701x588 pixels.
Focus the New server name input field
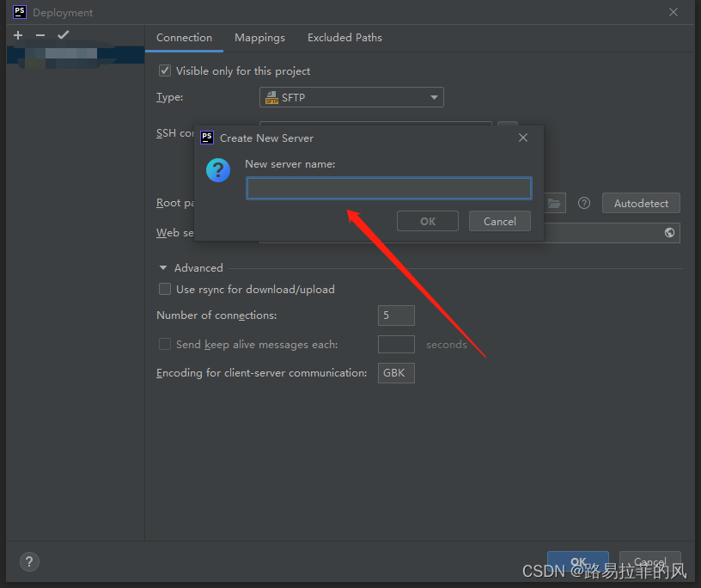389,188
